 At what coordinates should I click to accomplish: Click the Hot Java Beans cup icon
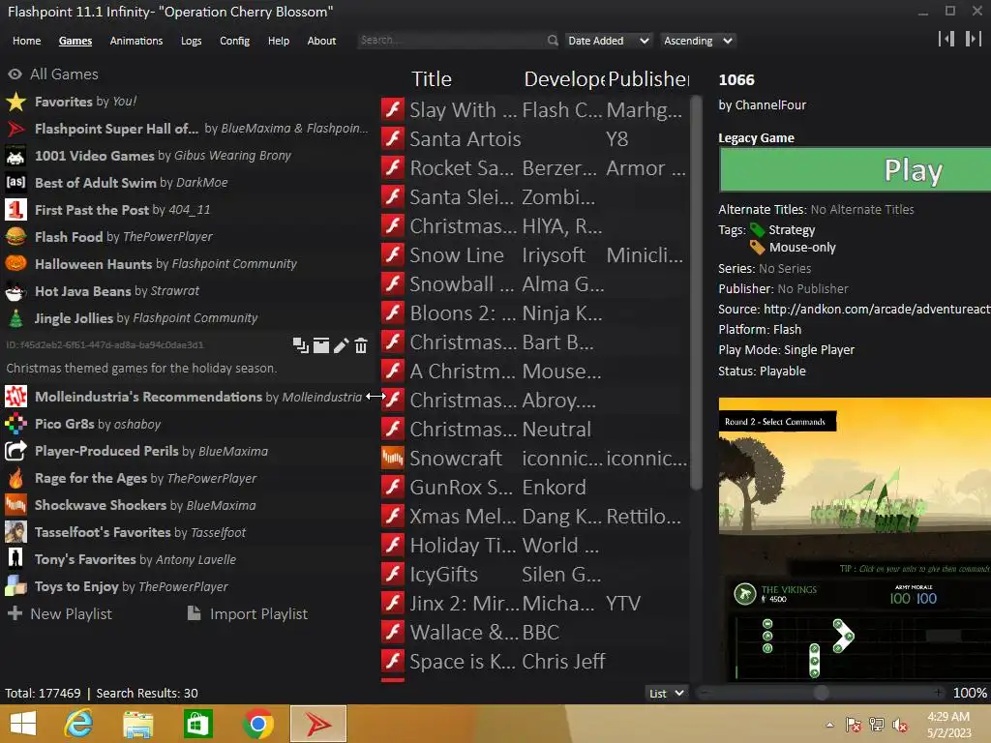(x=15, y=290)
